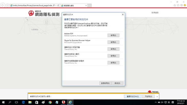Open Trend Micro icon in taskbar
Viewport: 187px width, 105px height.
point(63,102)
